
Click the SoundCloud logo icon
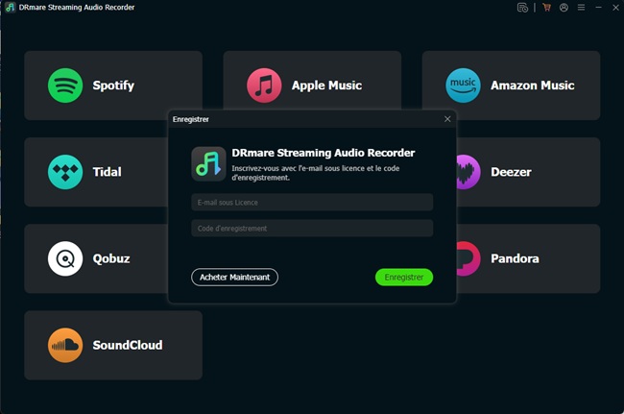pyautogui.click(x=65, y=345)
